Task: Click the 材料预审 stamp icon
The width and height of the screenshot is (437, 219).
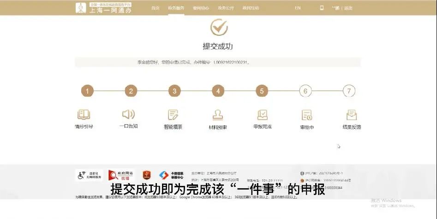Action: (x=217, y=115)
